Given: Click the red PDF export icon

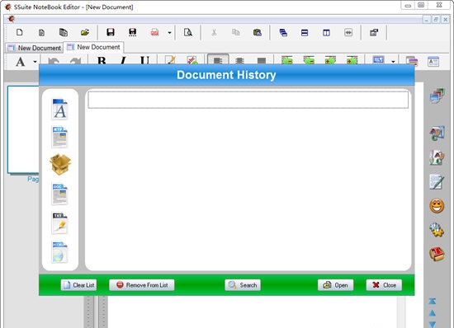Looking at the screenshot, I should pos(154,32).
